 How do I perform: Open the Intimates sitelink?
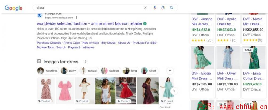88,47
